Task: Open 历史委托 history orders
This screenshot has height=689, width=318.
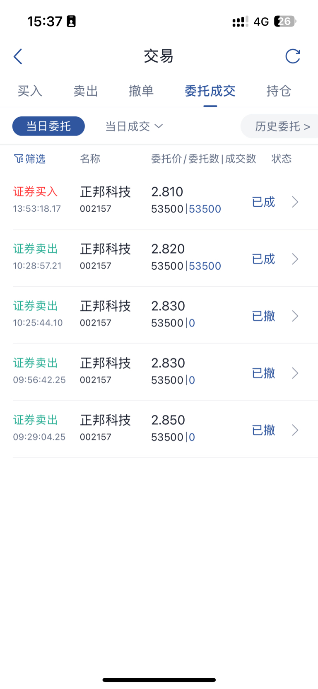Action: coord(282,126)
